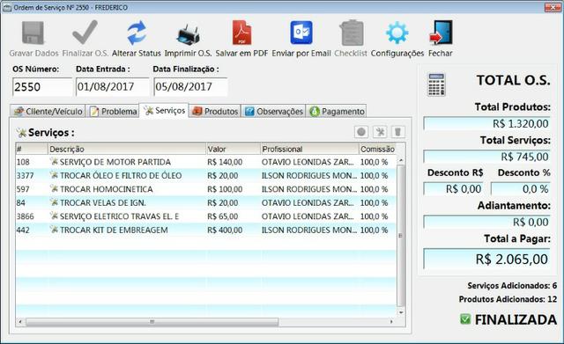
Task: Send order via Enviar por Email icon
Action: tap(301, 33)
